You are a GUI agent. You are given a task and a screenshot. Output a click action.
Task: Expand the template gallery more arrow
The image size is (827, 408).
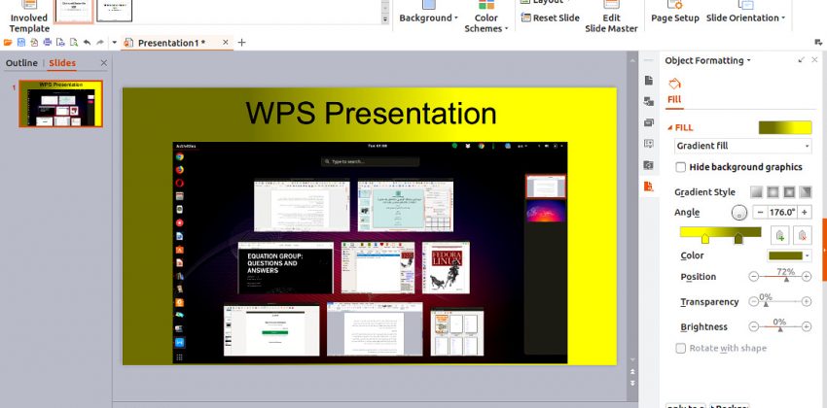click(x=385, y=19)
